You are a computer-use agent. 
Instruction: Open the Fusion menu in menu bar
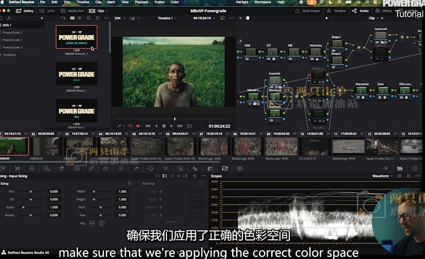(159, 2)
